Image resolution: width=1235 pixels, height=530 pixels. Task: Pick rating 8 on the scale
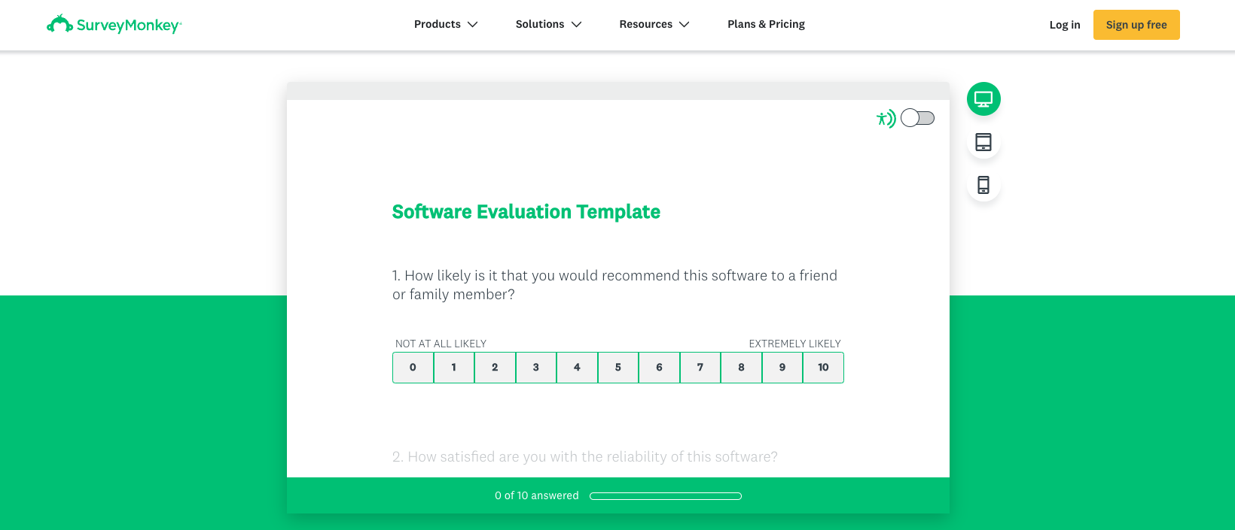coord(741,368)
